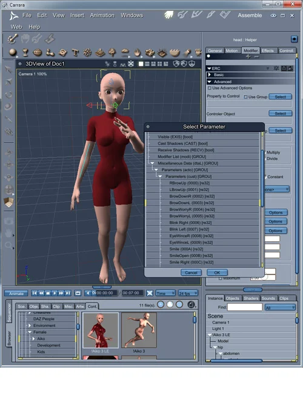Switch to the Assemble room hand icon
Image resolution: width=303 pixels, height=393 pixels.
point(169,15)
